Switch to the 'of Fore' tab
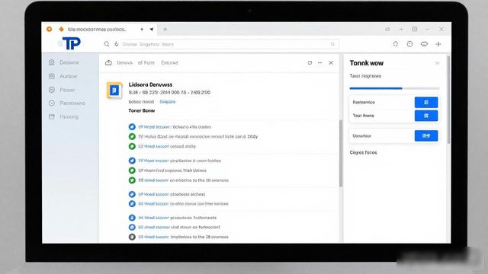The height and width of the screenshot is (274, 488). click(146, 62)
